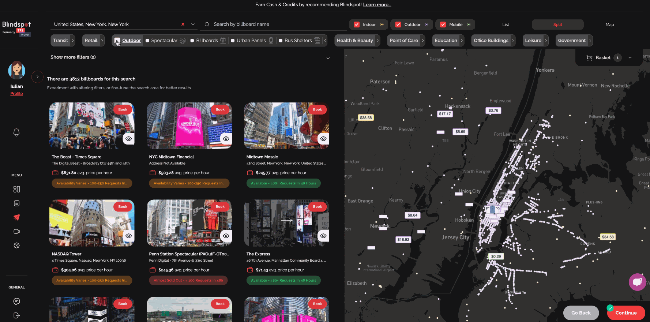
Task: Book the Midtown Mosaic billboard
Action: (318, 109)
